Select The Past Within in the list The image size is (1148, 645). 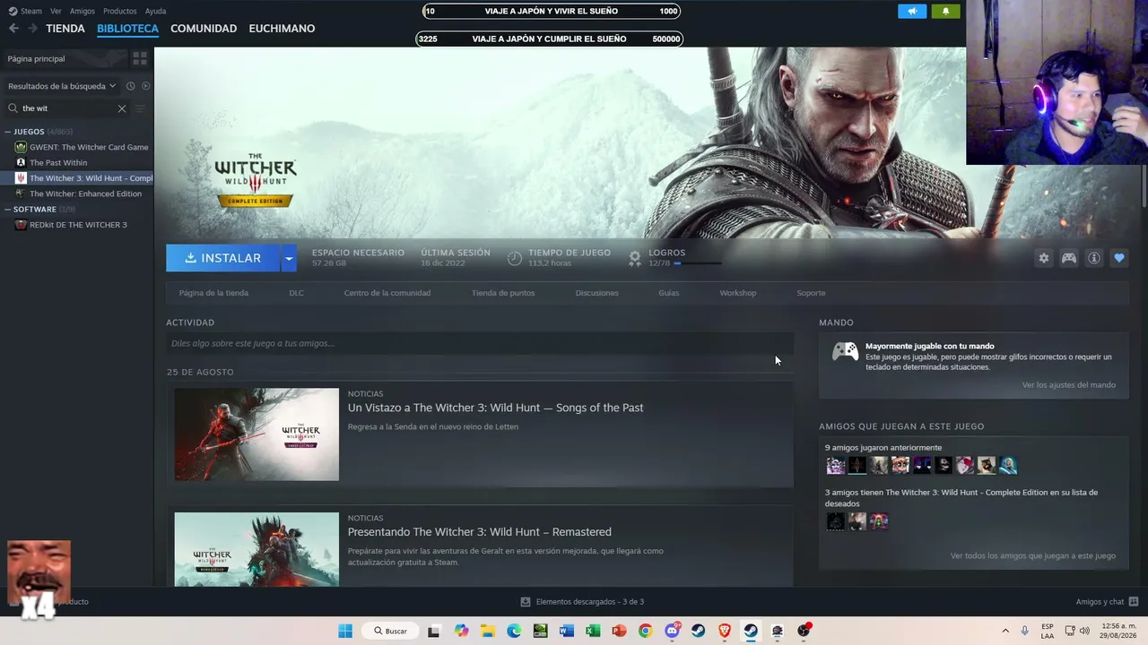(58, 163)
